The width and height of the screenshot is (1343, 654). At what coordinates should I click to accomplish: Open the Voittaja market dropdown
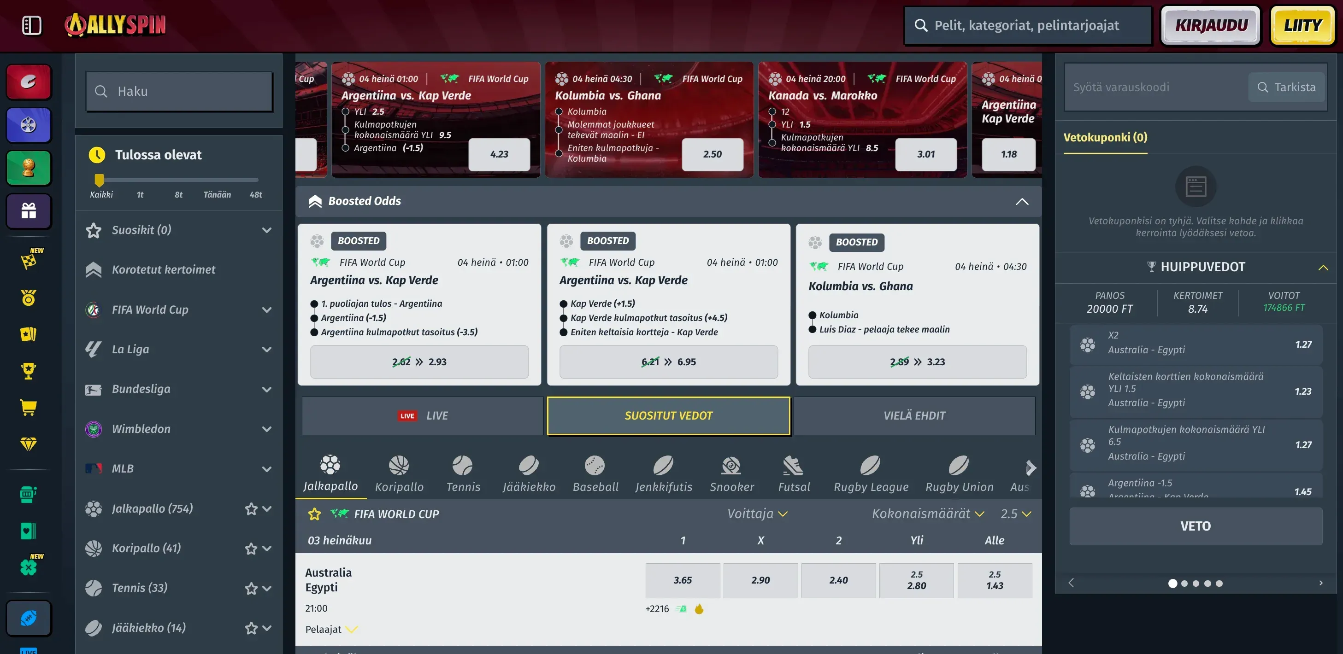(757, 514)
